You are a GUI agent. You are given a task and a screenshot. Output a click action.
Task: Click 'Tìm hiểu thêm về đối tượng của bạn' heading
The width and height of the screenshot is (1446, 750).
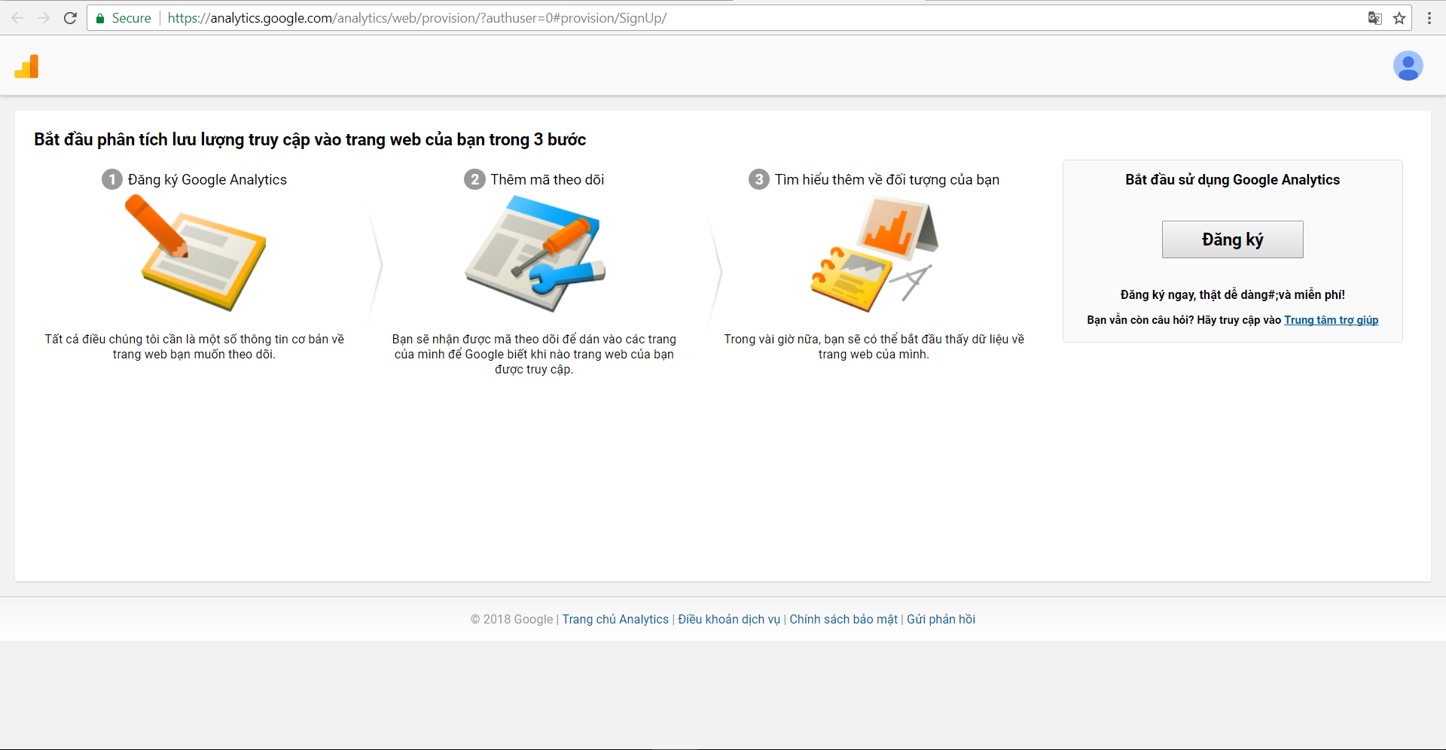[x=887, y=180]
